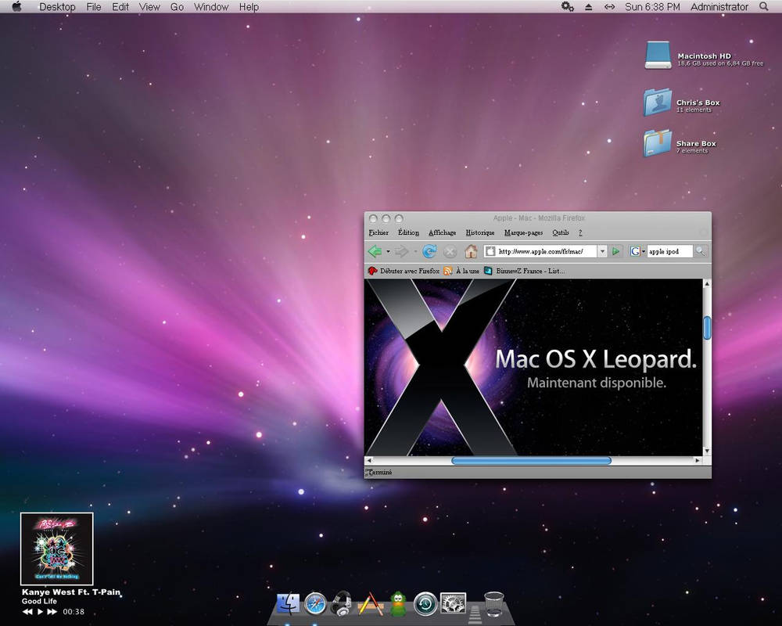Click the scroll-up arrow in Firefox's vertical scrollbar
Viewport: 782px width, 626px height.
(x=707, y=283)
